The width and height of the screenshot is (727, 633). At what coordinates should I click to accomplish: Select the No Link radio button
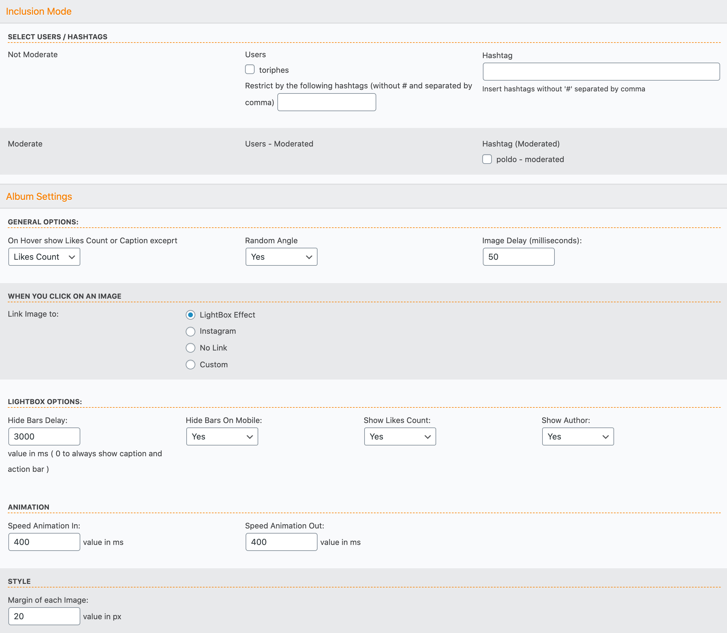(191, 348)
